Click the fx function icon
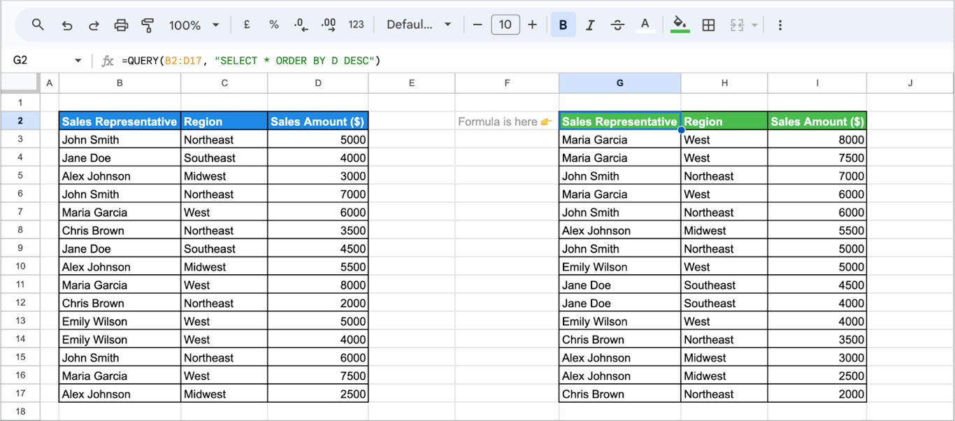955x421 pixels. tap(107, 61)
